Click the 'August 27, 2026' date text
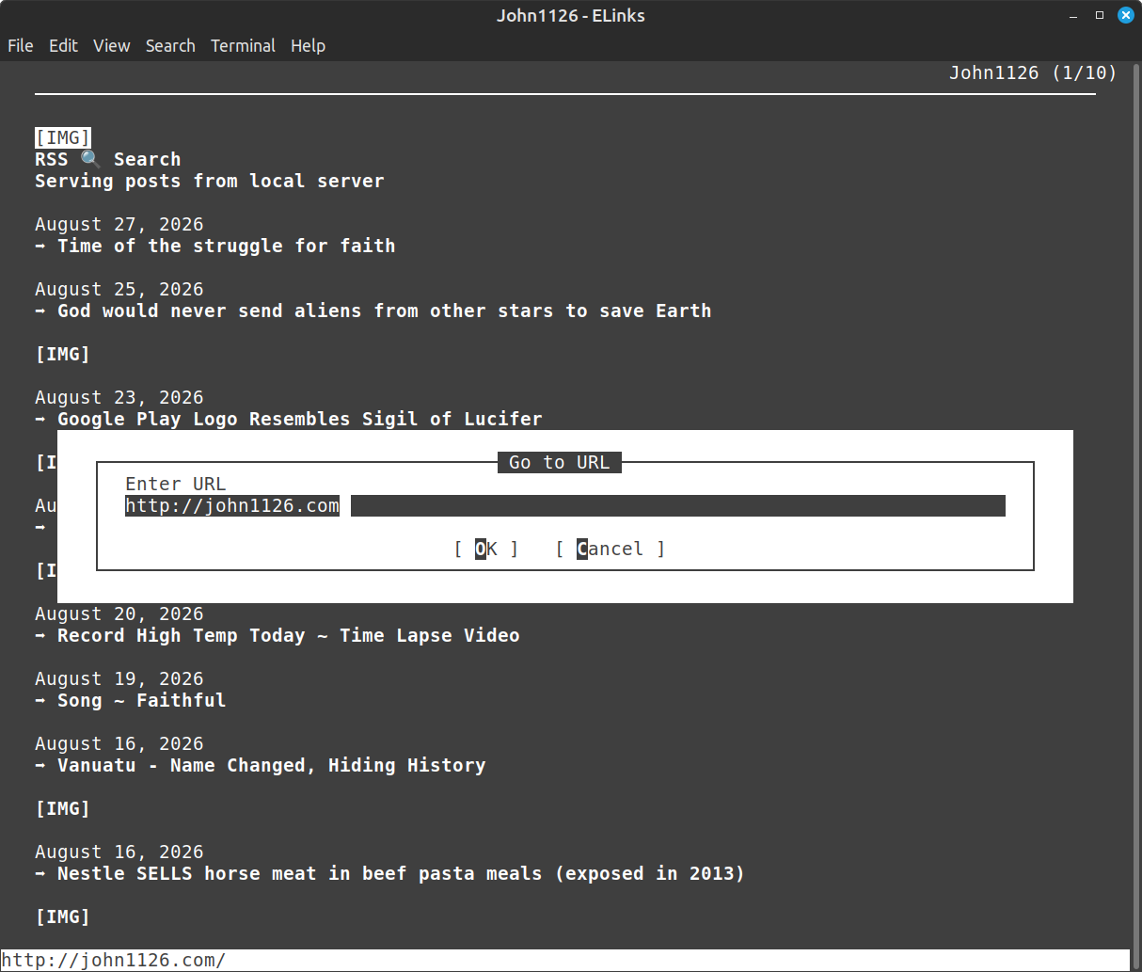Viewport: 1142px width, 972px height. (x=119, y=225)
